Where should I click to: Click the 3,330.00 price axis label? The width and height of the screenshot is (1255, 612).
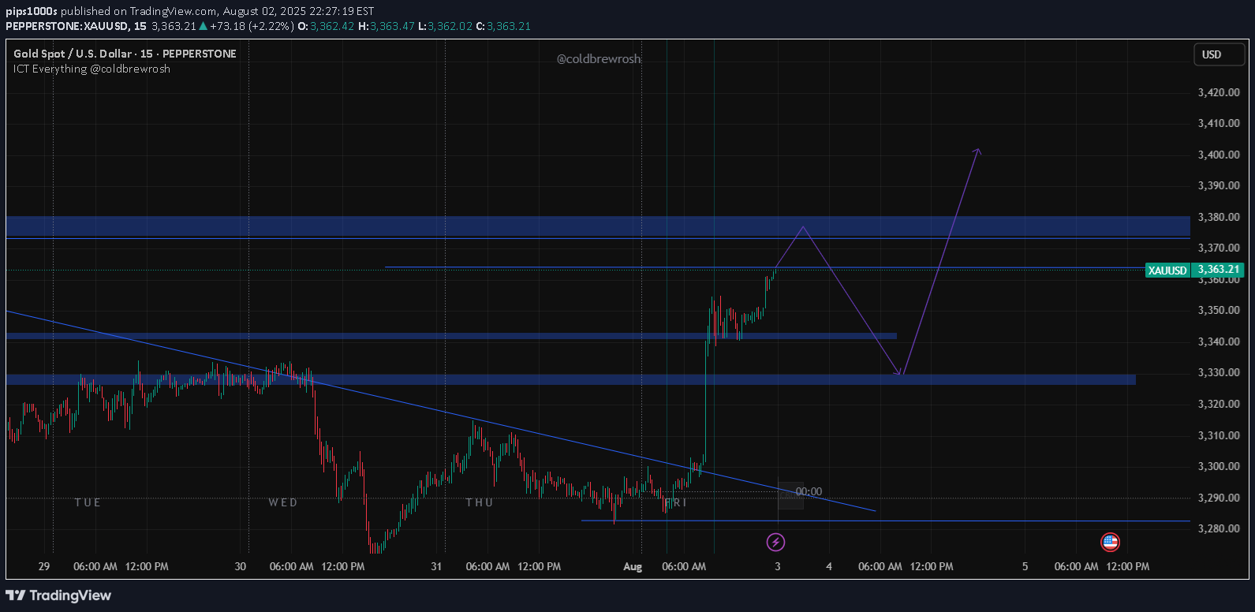tap(1219, 372)
